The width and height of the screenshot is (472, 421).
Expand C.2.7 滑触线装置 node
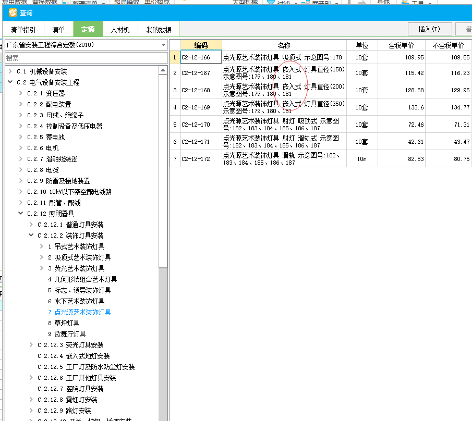(21, 159)
